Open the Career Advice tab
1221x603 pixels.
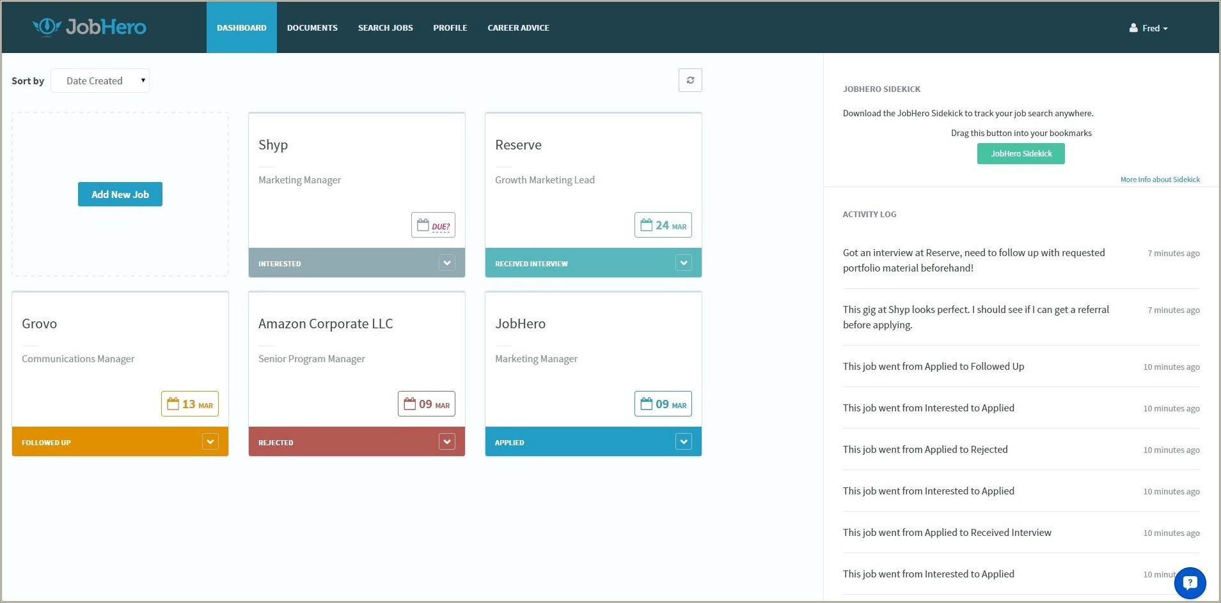518,28
